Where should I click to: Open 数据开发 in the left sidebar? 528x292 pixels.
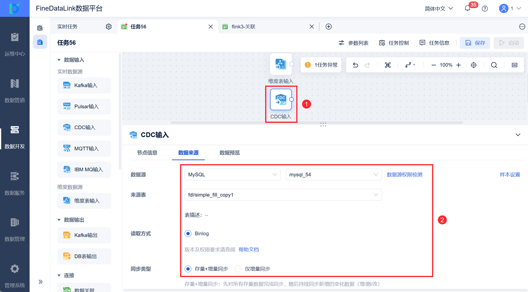(15, 137)
